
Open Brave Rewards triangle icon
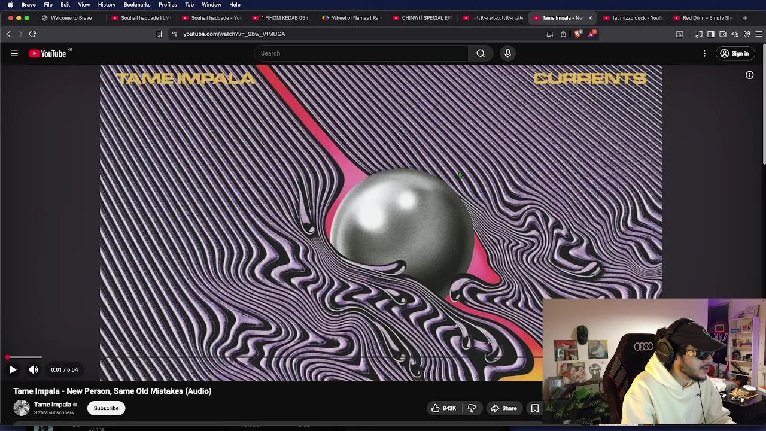591,34
